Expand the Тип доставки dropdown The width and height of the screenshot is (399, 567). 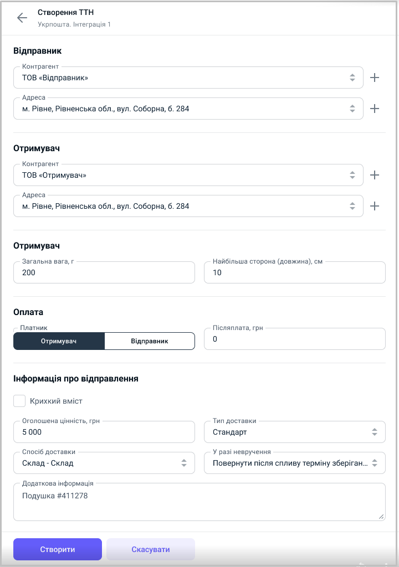(x=294, y=432)
